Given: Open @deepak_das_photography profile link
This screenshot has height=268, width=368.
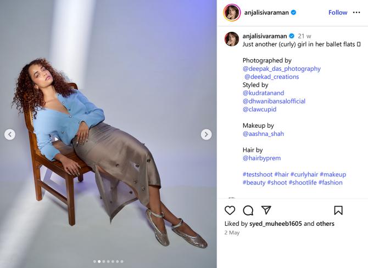Looking at the screenshot, I should (281, 69).
